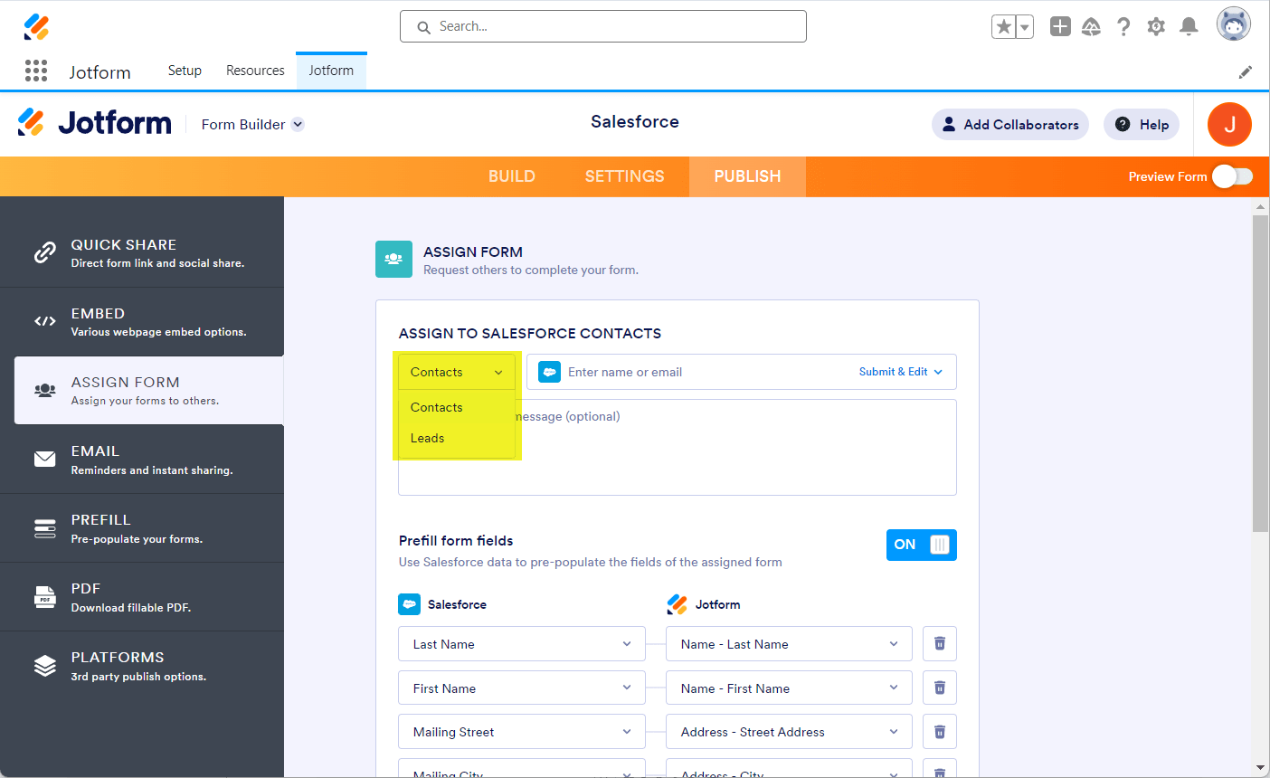Delete the Last Name field mapping
The height and width of the screenshot is (778, 1270).
tap(940, 643)
